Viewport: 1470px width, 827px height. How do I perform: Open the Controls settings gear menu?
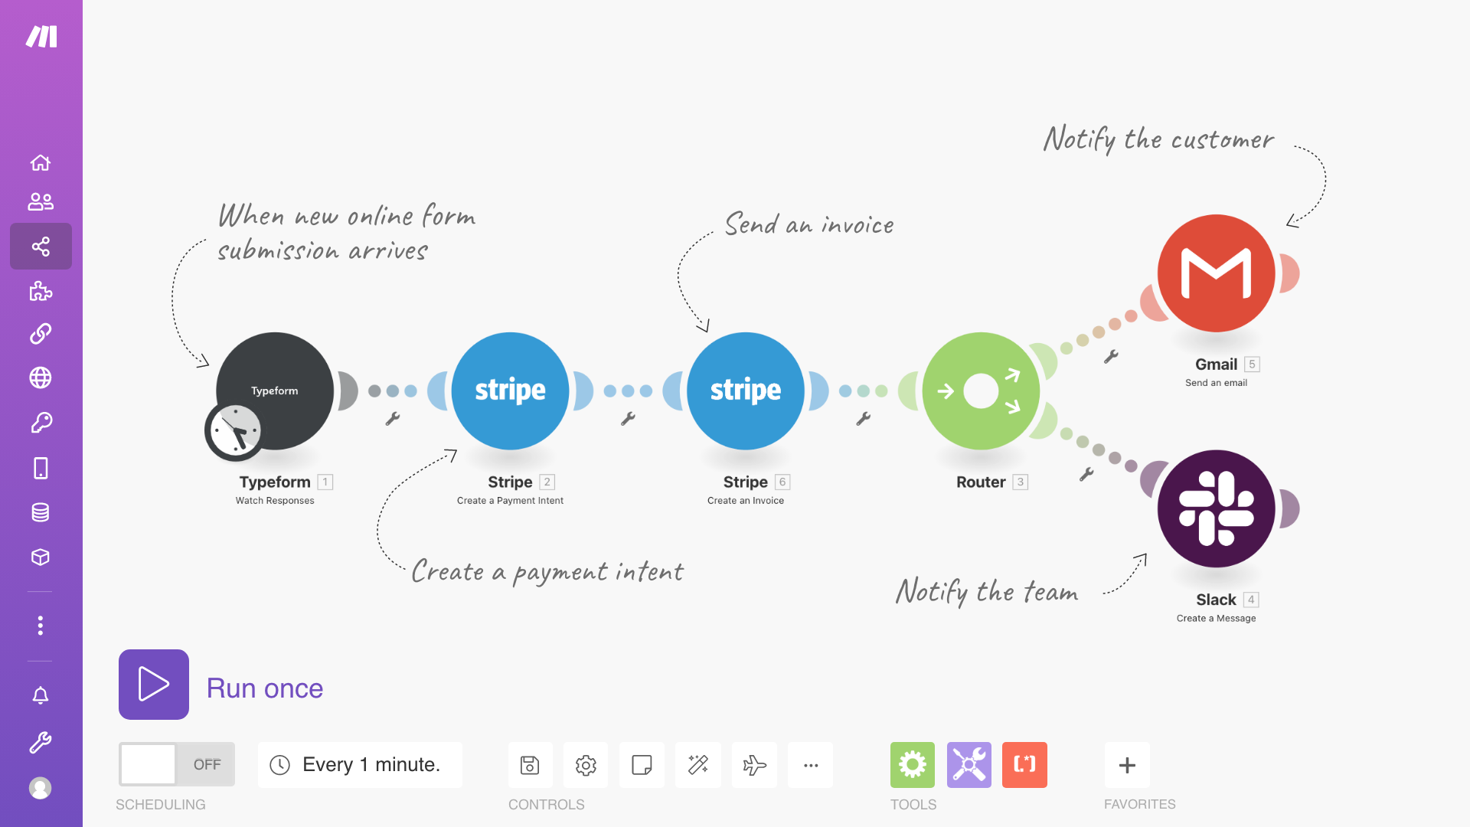click(586, 764)
